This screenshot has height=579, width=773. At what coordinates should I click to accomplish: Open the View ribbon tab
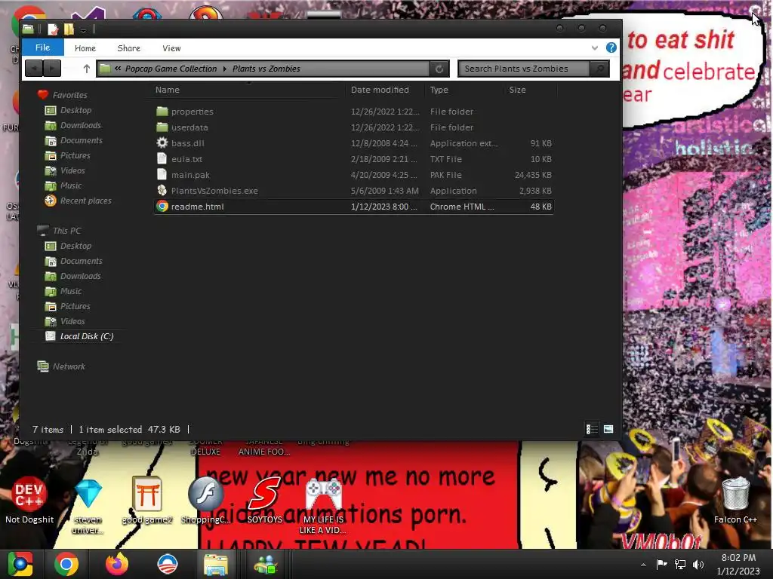pos(171,48)
